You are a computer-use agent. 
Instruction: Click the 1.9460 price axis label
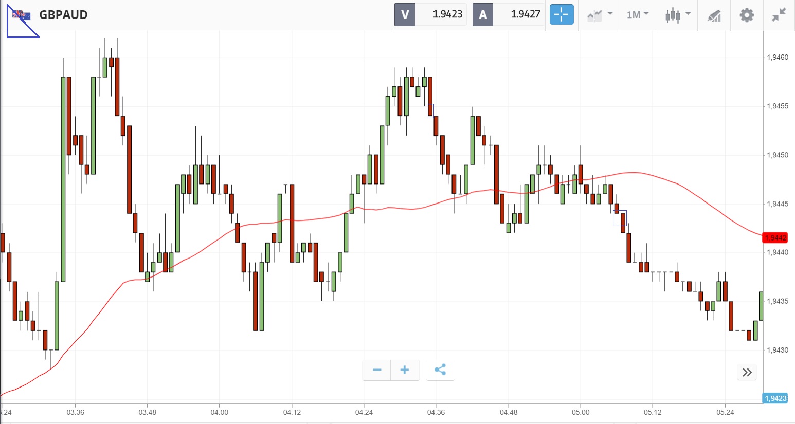777,57
